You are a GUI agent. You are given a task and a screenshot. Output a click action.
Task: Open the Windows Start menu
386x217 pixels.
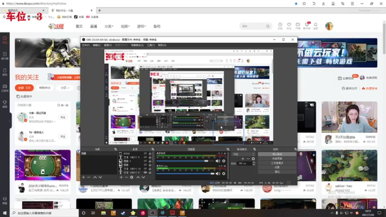pyautogui.click(x=5, y=213)
